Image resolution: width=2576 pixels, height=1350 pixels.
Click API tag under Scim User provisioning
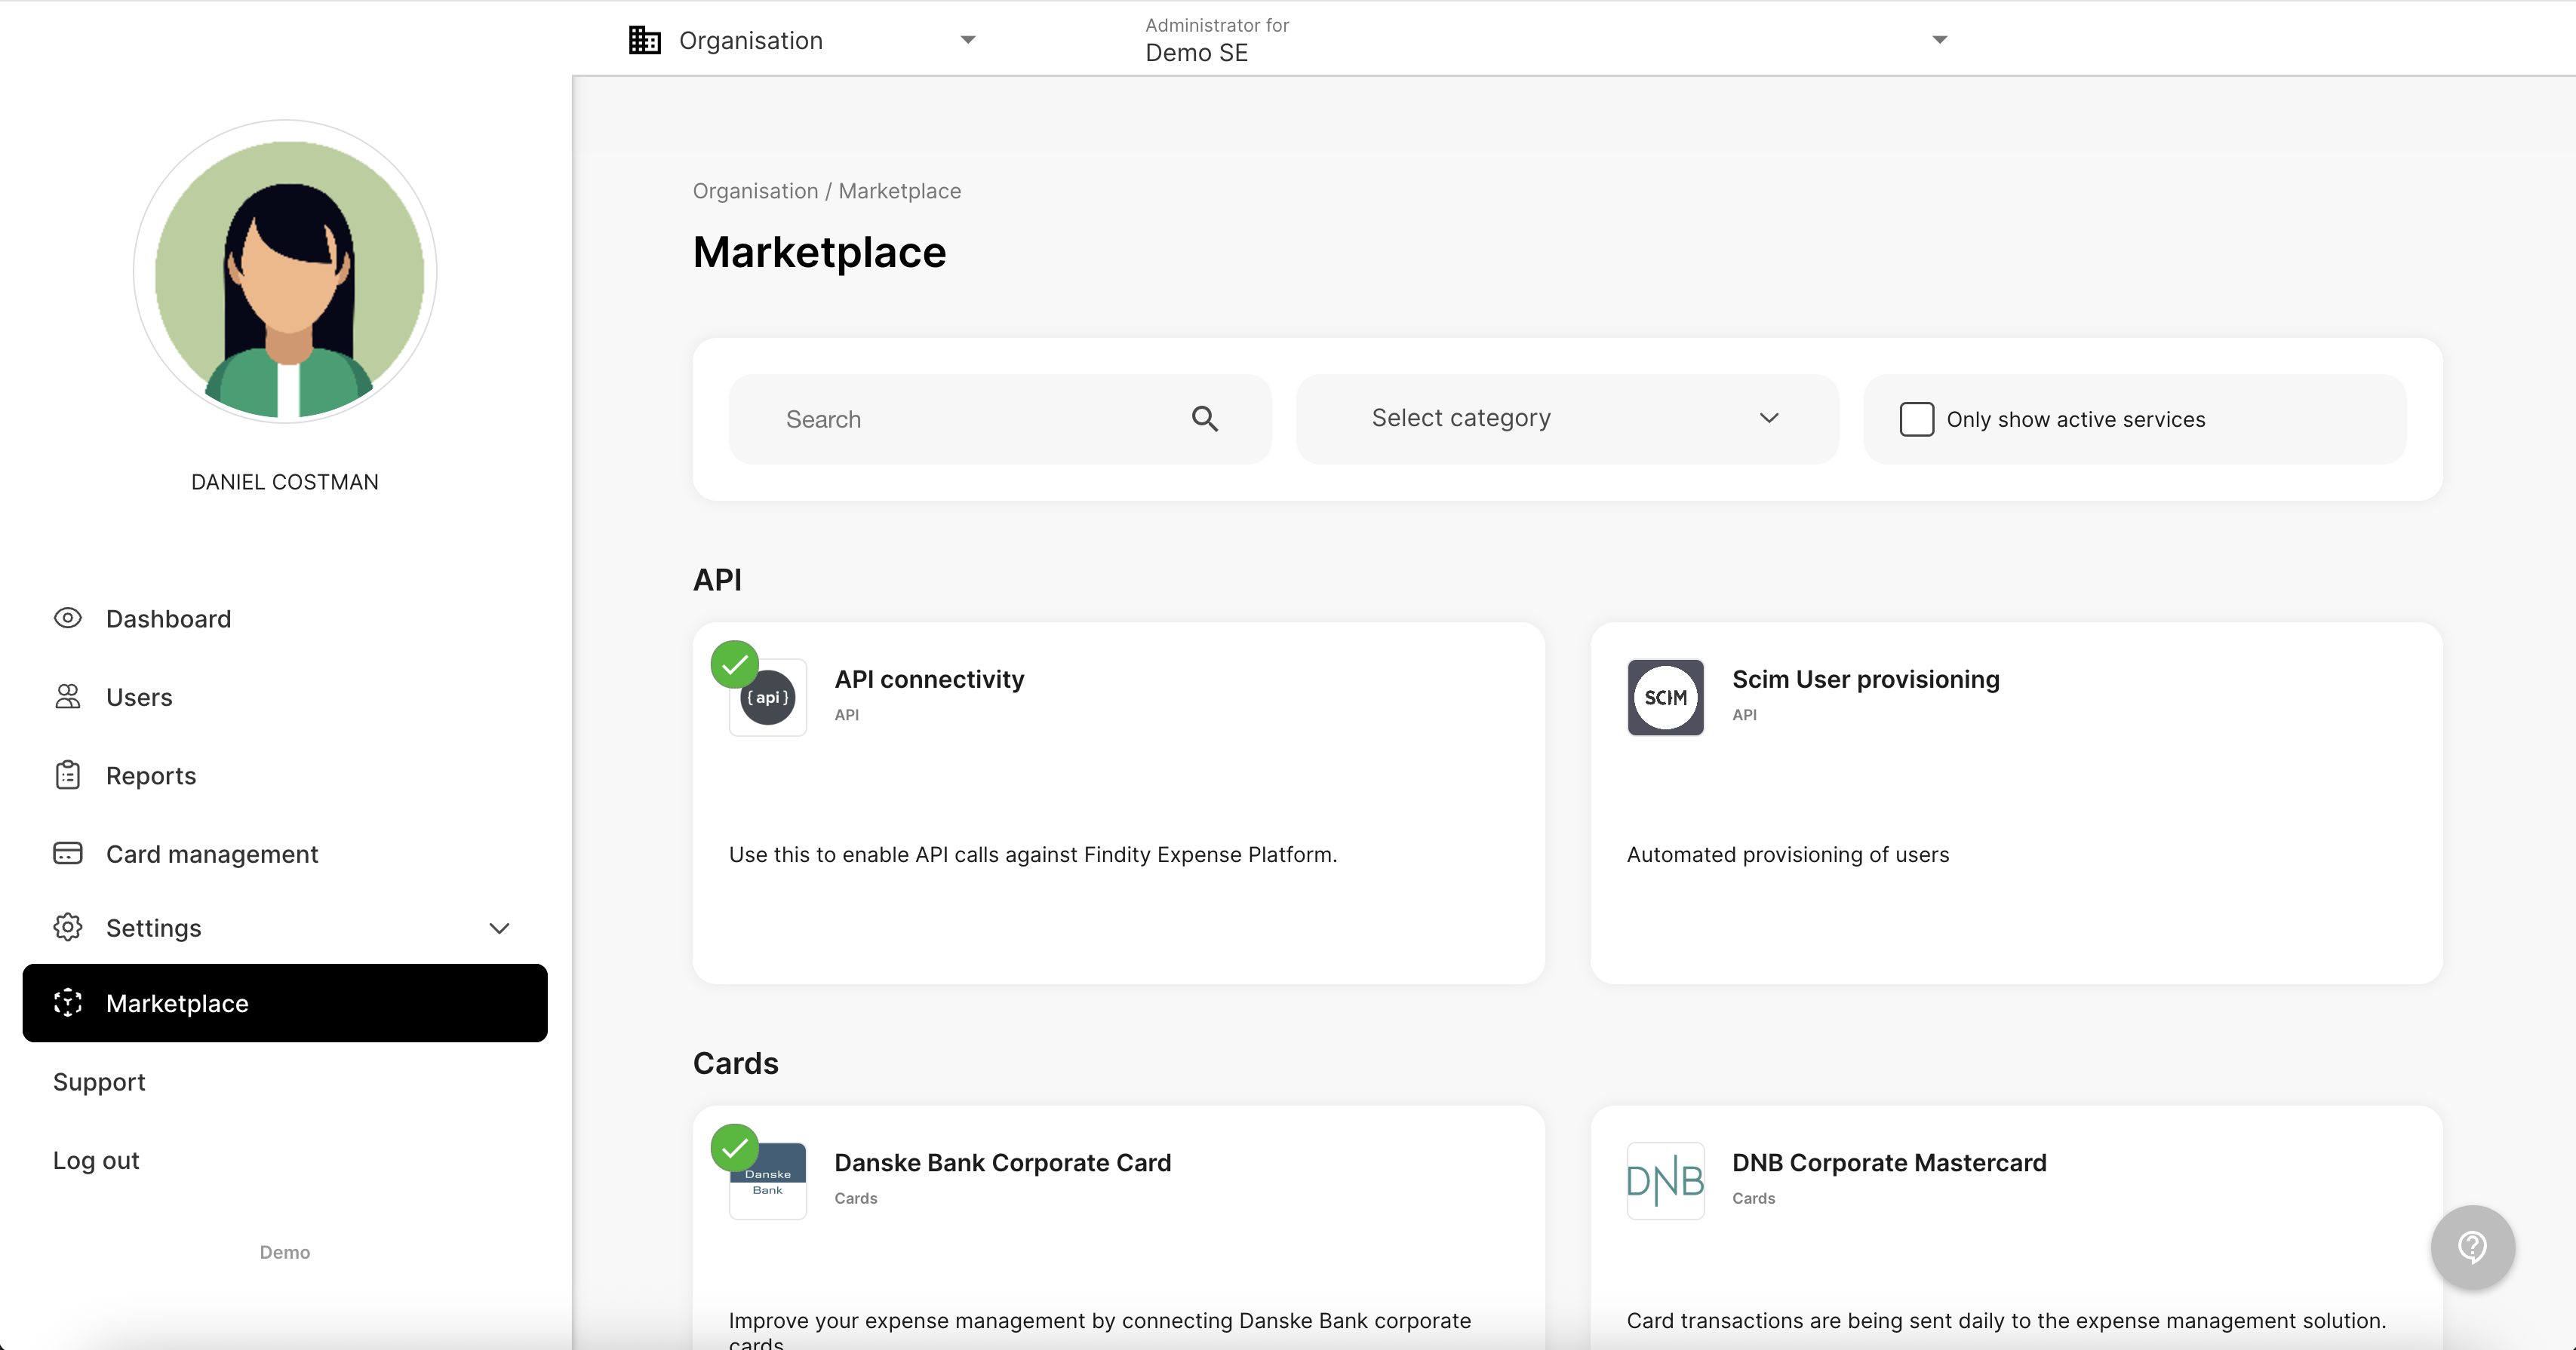pos(1744,716)
